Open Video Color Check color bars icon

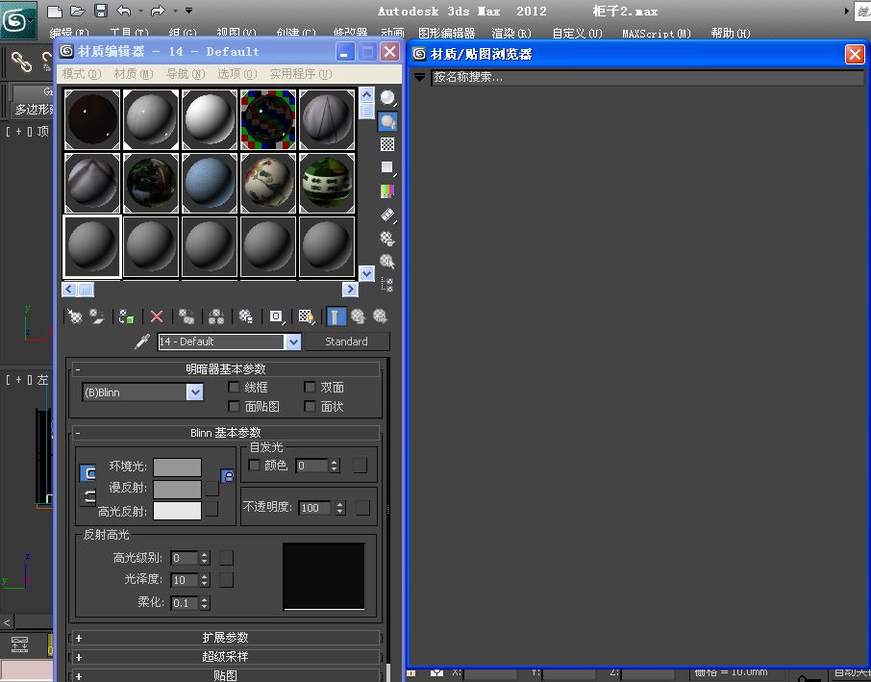tap(387, 191)
